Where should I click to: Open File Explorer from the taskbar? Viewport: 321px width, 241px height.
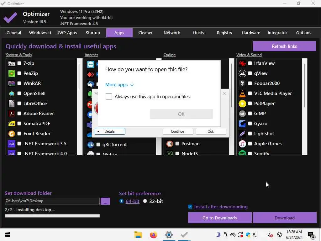138,235
